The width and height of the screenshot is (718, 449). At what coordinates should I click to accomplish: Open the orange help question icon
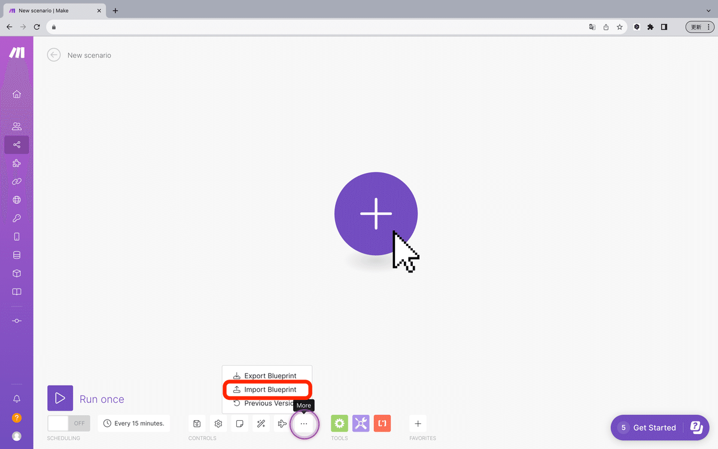tap(17, 418)
